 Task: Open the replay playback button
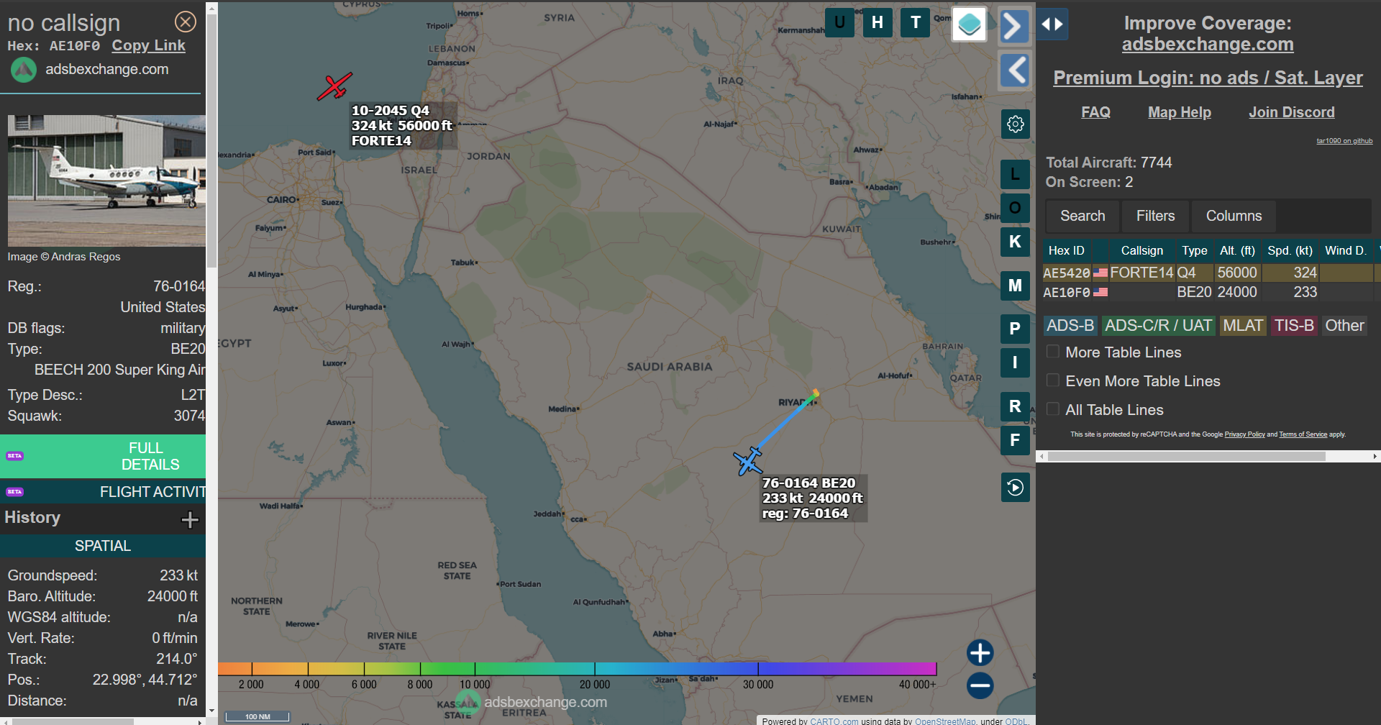1015,488
